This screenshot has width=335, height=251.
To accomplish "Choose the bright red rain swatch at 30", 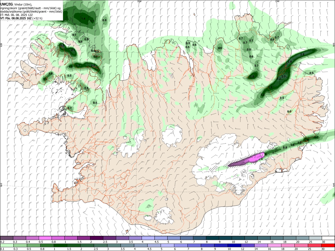I will coord(328,246).
